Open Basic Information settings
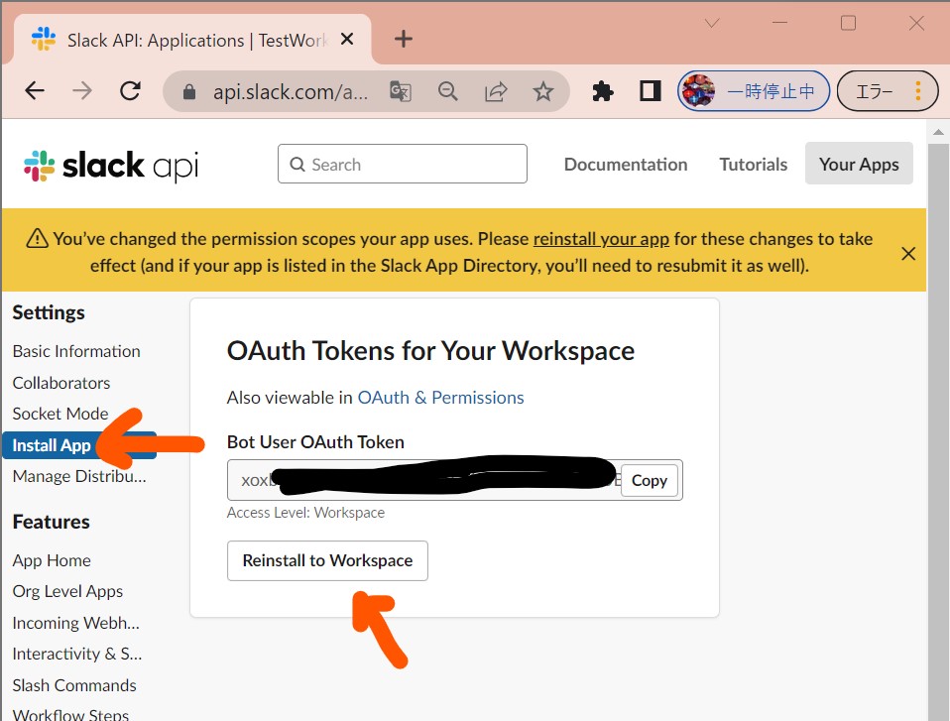The height and width of the screenshot is (721, 950). click(x=76, y=351)
